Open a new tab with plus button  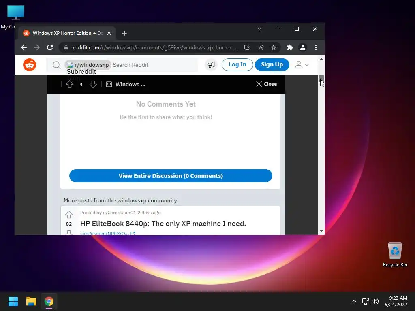124,33
